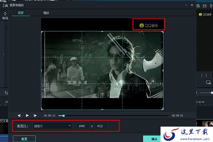Click the 确认 confirm button
Image resolution: width=213 pixels, height=142 pixels.
(x=152, y=139)
